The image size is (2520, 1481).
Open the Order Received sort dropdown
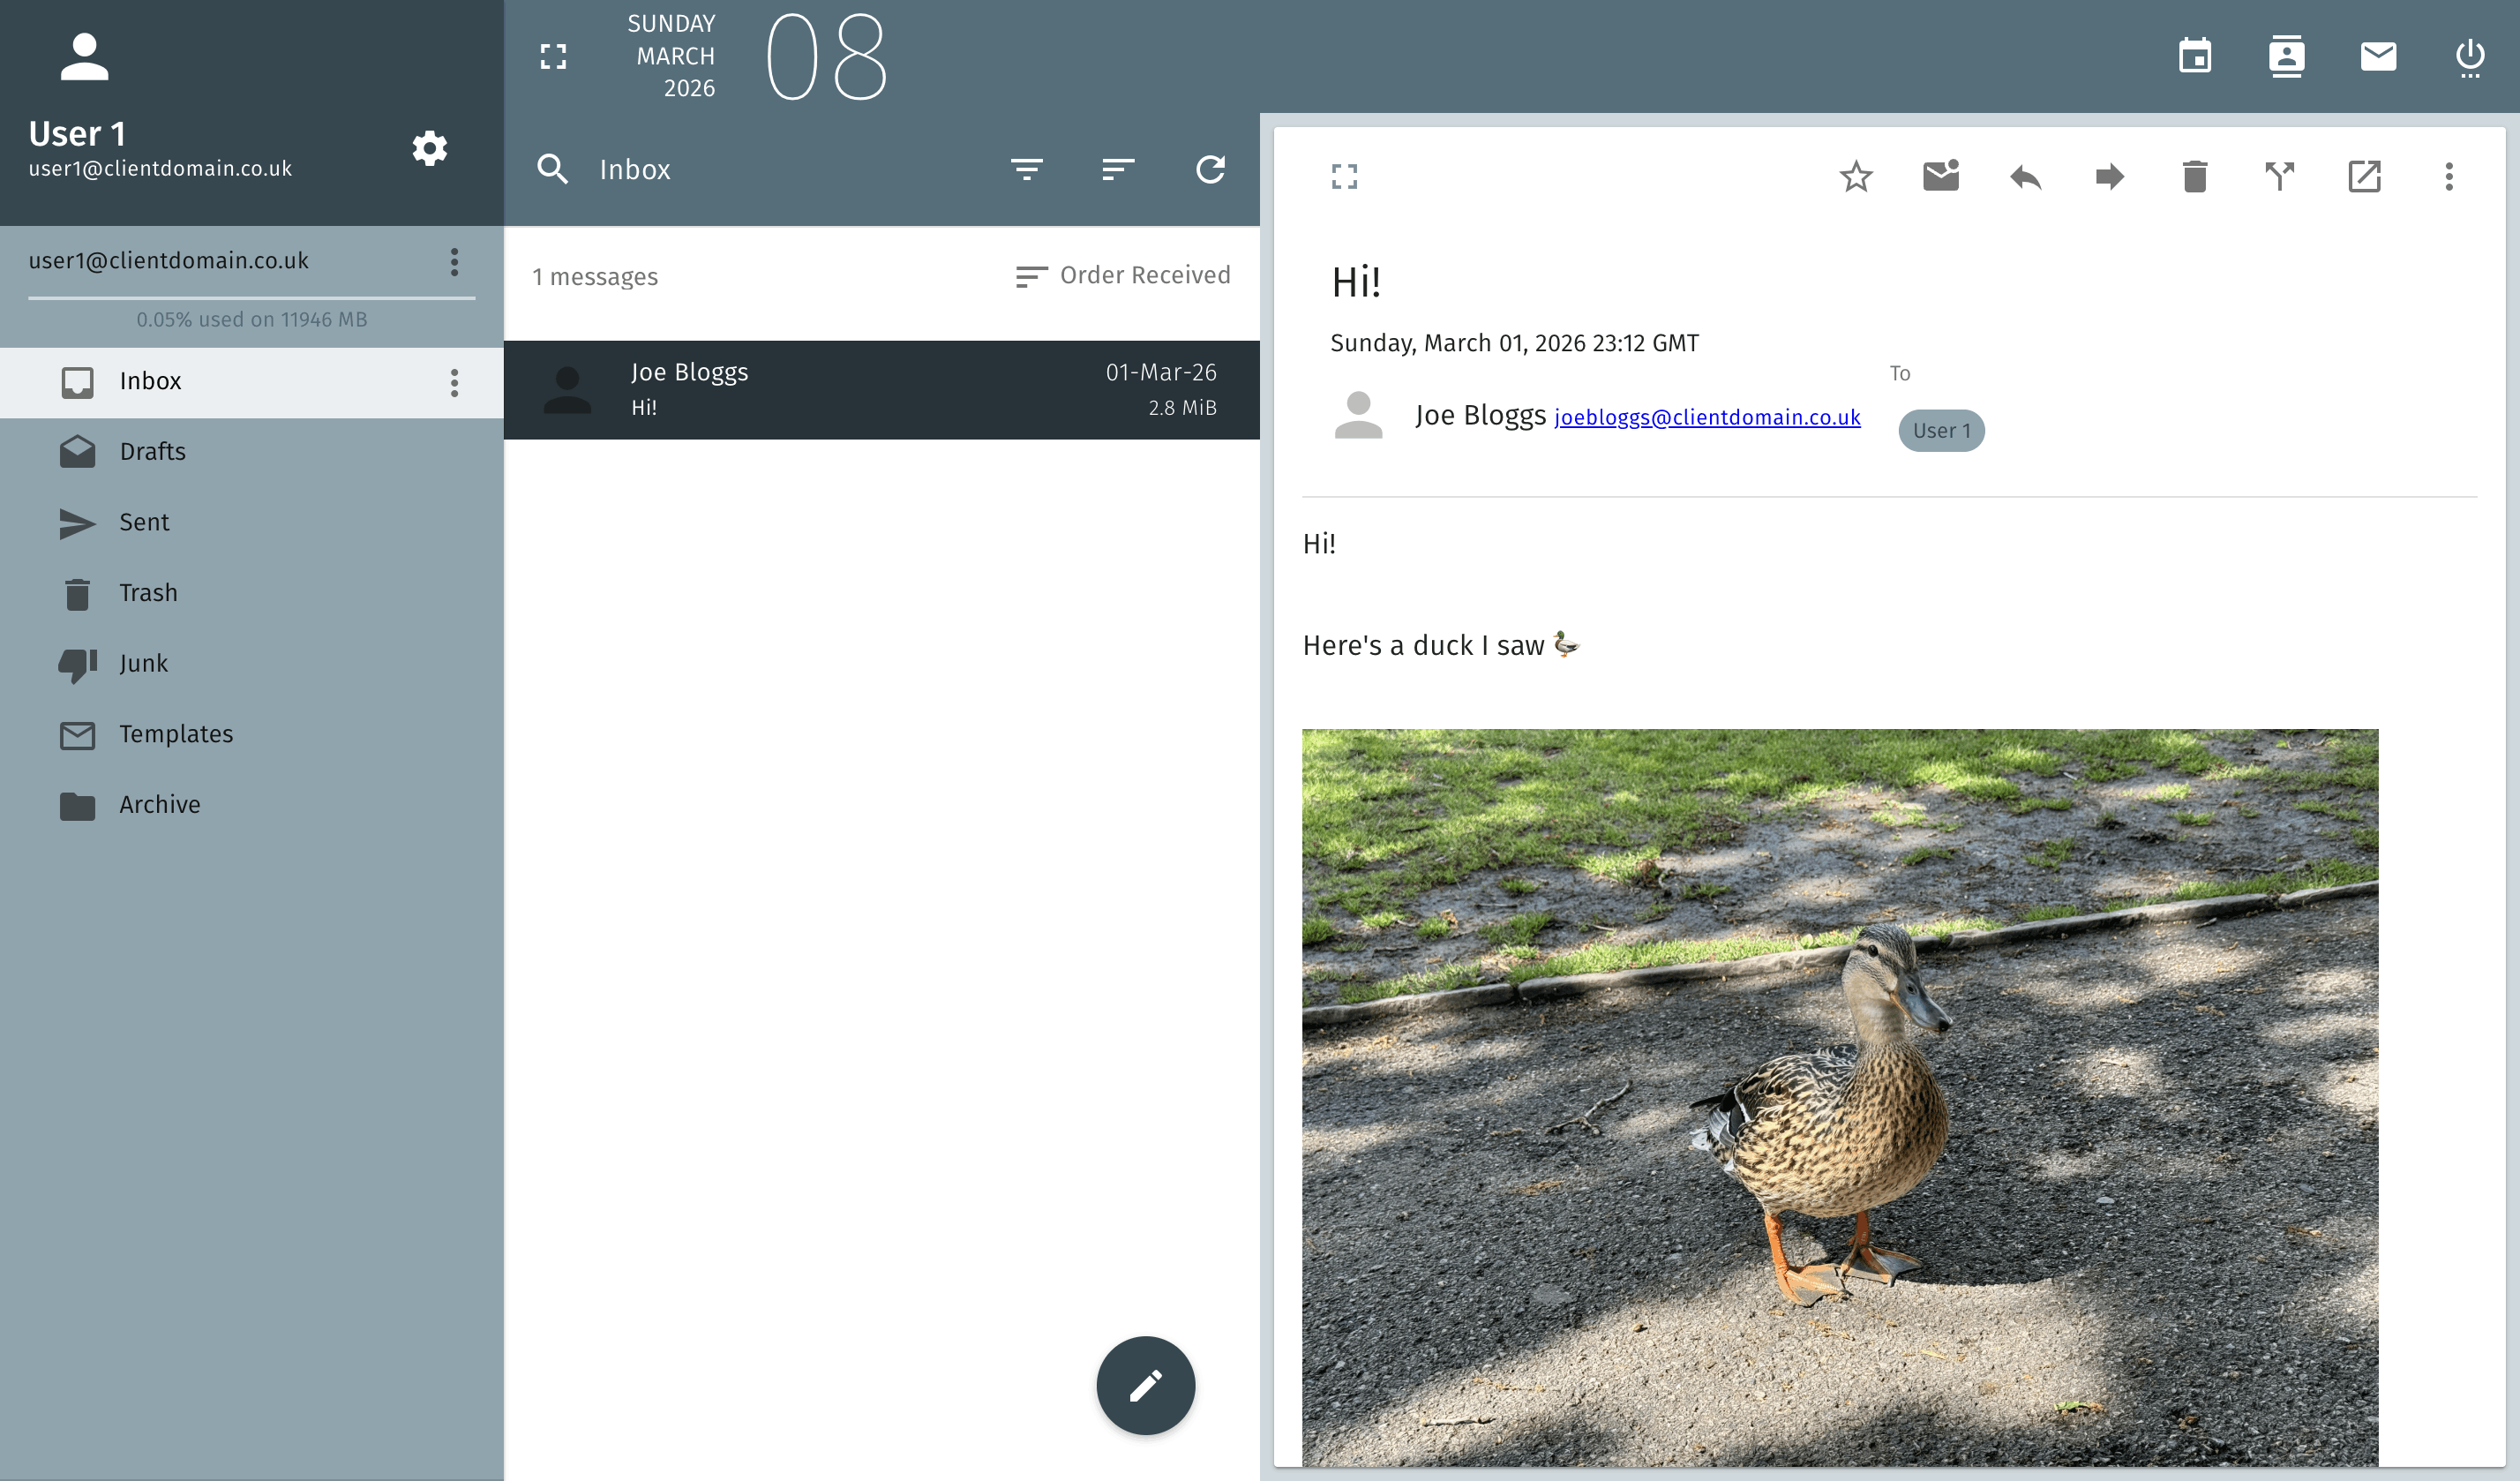(1122, 276)
